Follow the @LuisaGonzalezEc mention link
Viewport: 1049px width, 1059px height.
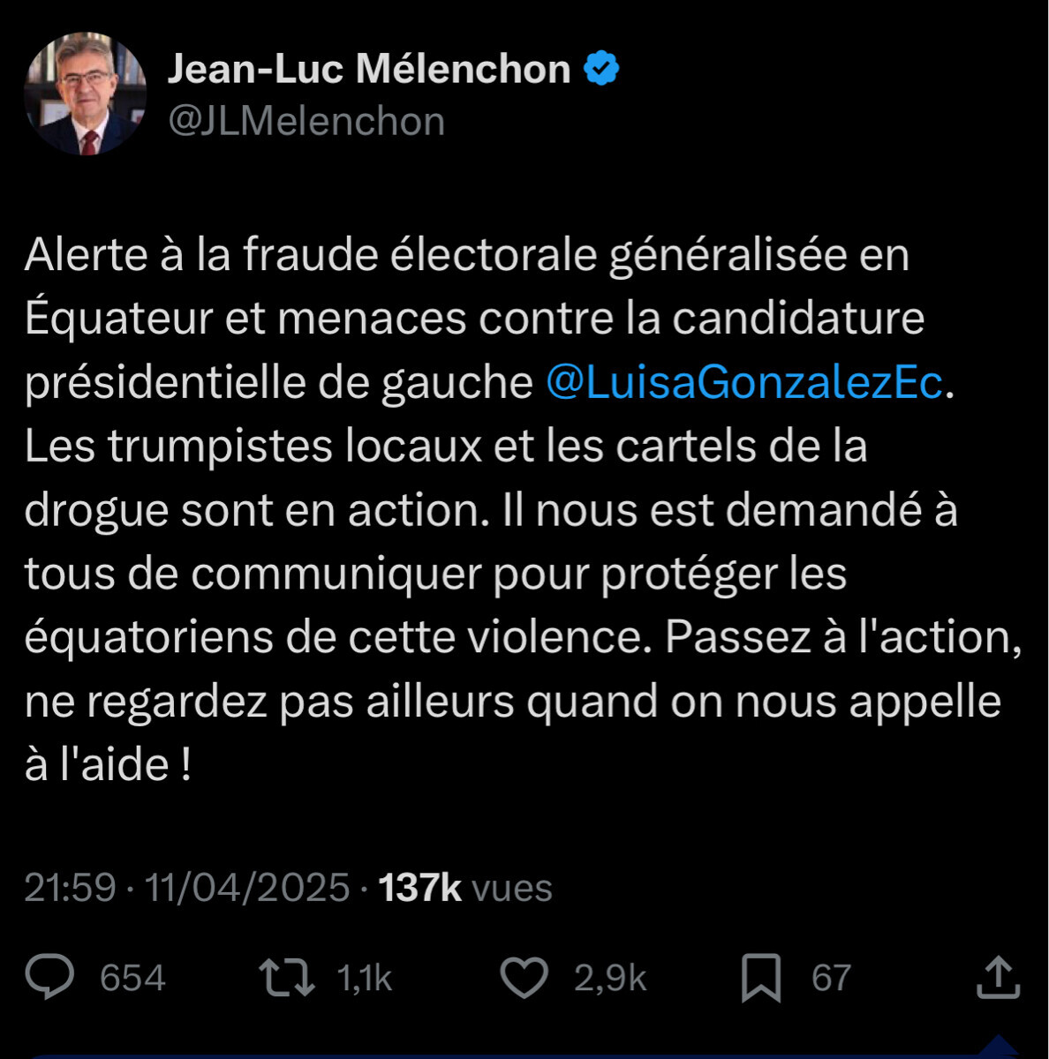[745, 382]
